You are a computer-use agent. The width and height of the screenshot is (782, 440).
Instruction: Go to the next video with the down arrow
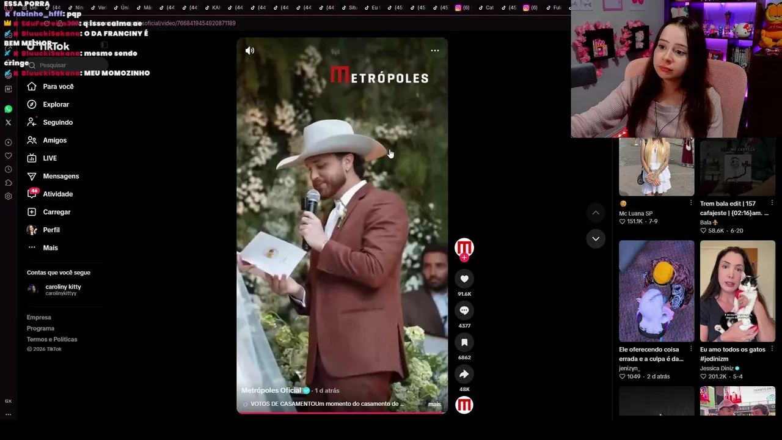click(596, 238)
